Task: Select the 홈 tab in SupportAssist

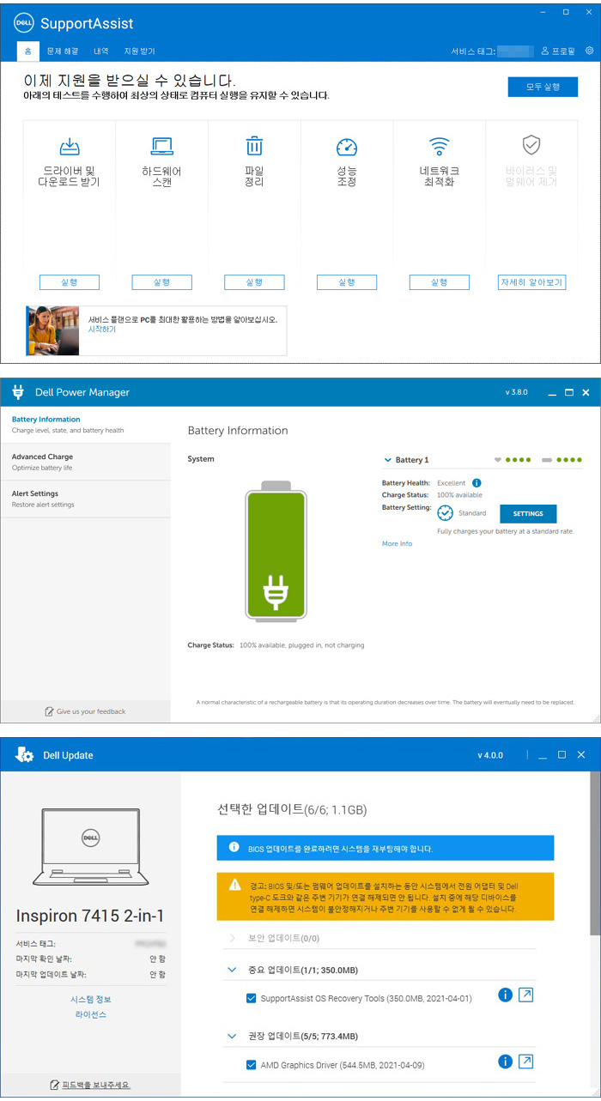Action: pyautogui.click(x=27, y=51)
